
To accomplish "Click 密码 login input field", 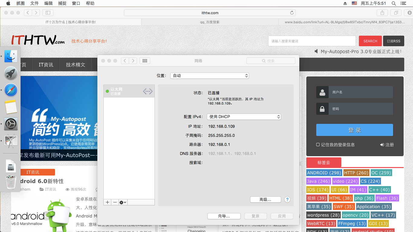I will (x=361, y=109).
